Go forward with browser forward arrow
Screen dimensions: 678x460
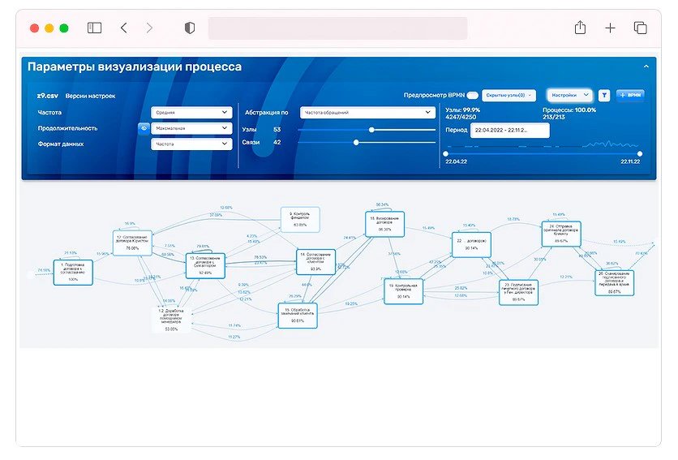point(149,28)
